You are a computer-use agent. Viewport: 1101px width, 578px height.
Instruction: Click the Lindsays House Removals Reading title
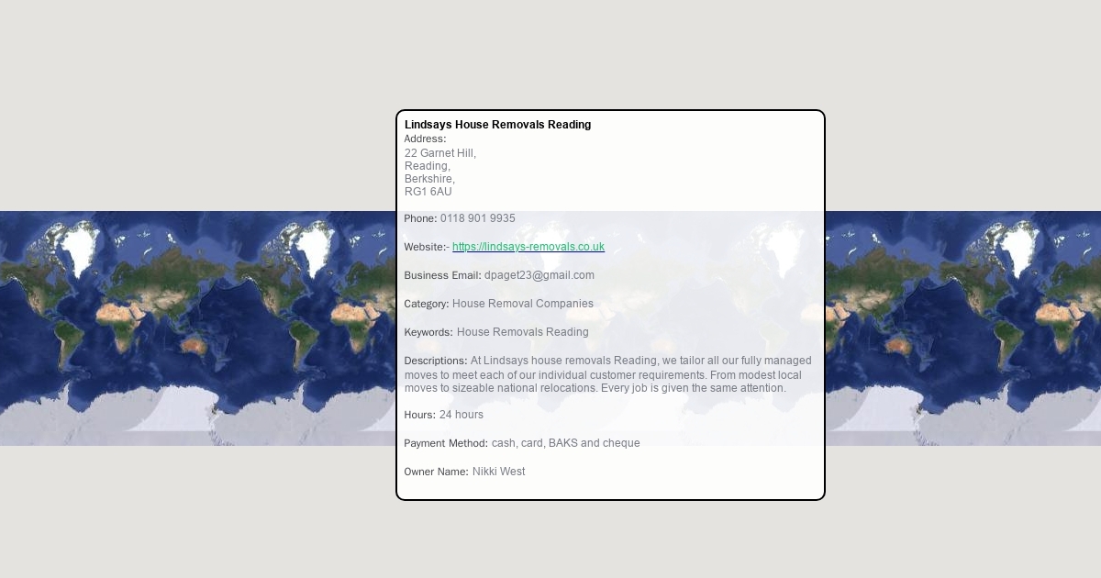[497, 125]
